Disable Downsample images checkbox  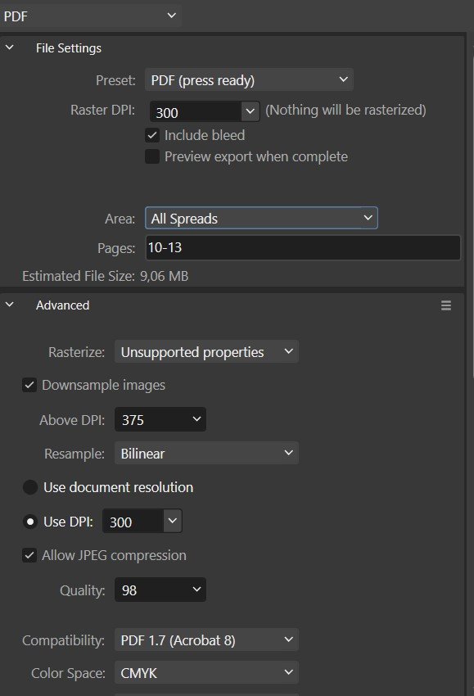(x=29, y=385)
